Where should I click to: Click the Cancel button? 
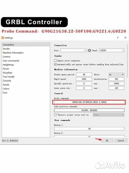[121, 140]
